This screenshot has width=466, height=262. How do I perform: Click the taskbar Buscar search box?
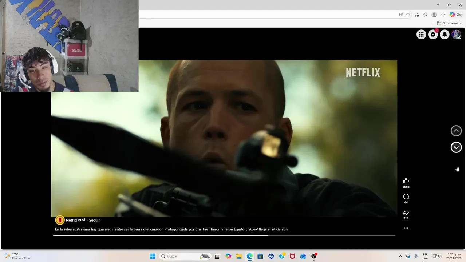[x=186, y=256]
